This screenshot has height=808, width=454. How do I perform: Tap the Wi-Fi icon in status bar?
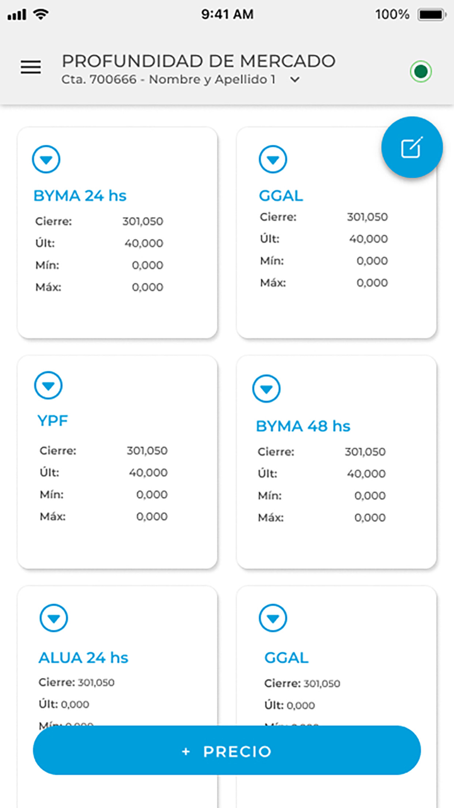[x=41, y=14]
